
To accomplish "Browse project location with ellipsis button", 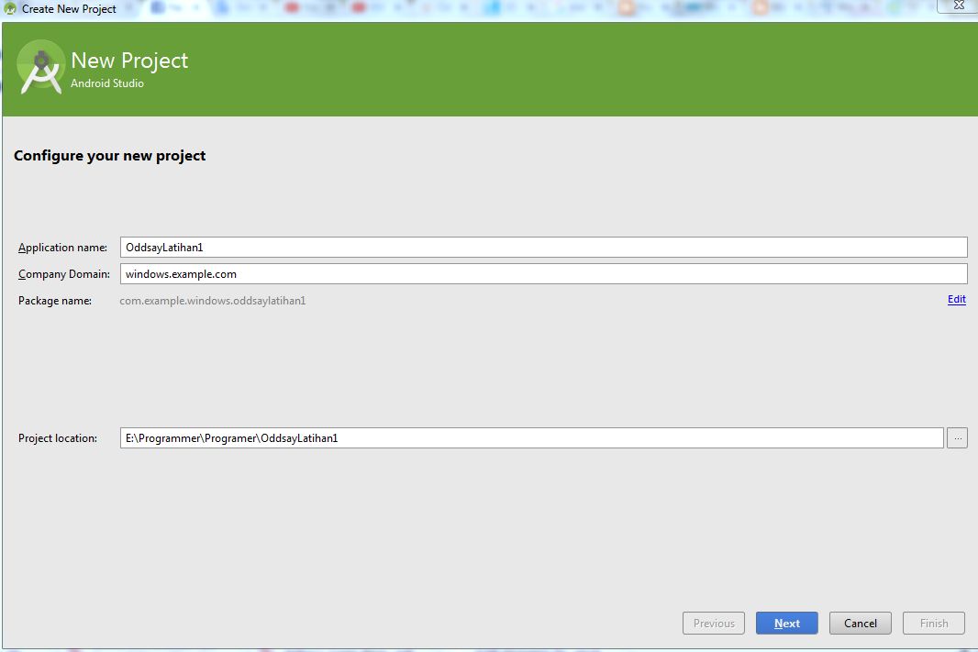I will click(x=958, y=437).
